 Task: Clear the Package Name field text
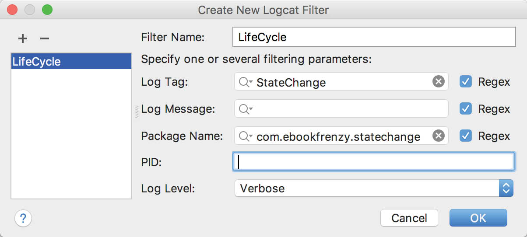438,136
